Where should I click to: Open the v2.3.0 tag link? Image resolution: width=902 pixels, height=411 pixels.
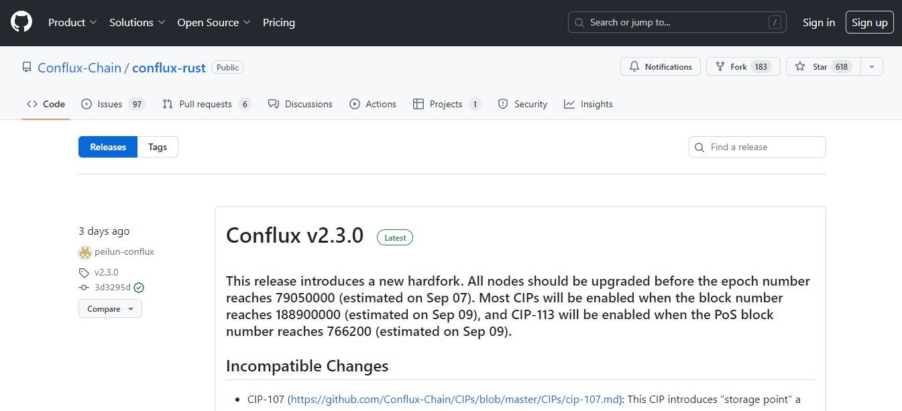pyautogui.click(x=106, y=272)
